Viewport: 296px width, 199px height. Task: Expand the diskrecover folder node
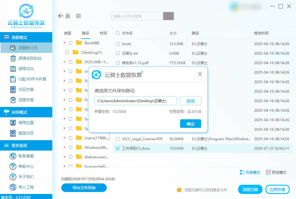(64, 157)
